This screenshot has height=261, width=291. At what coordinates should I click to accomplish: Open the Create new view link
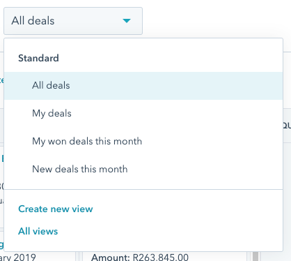tap(56, 209)
